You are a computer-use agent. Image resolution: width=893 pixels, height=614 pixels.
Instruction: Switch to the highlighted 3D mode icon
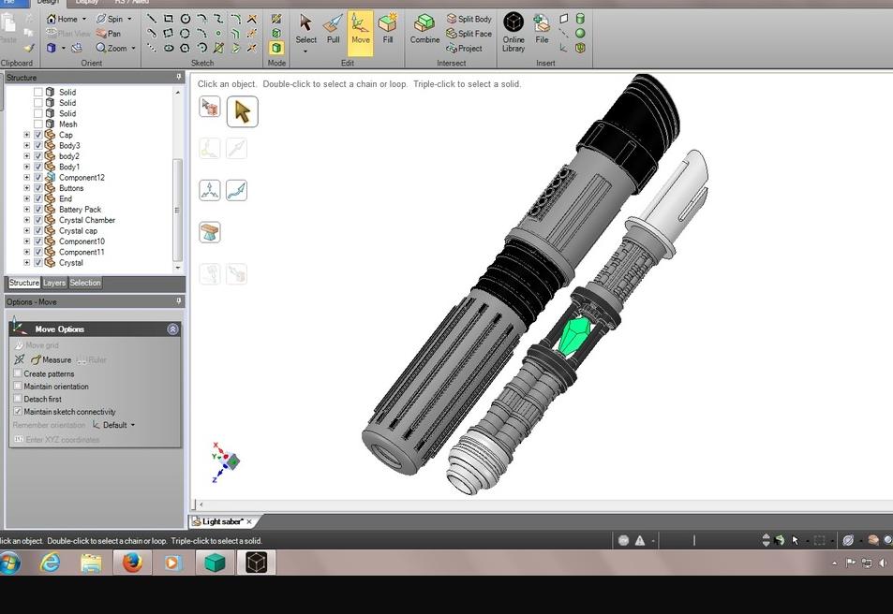[x=276, y=49]
